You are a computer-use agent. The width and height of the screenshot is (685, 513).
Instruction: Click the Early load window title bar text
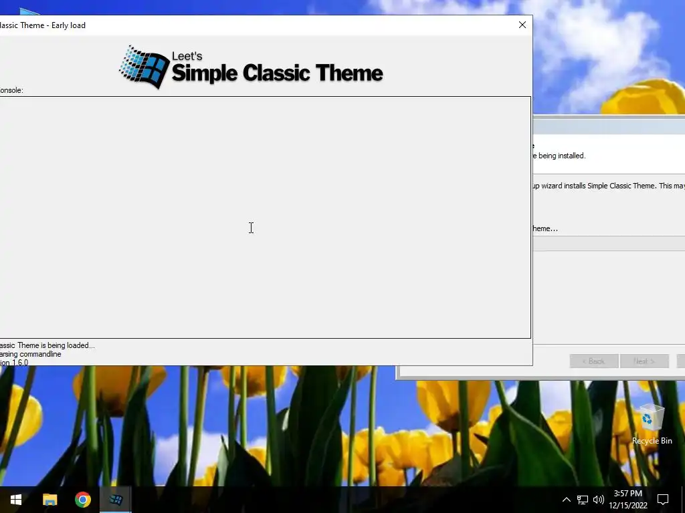[x=43, y=25]
